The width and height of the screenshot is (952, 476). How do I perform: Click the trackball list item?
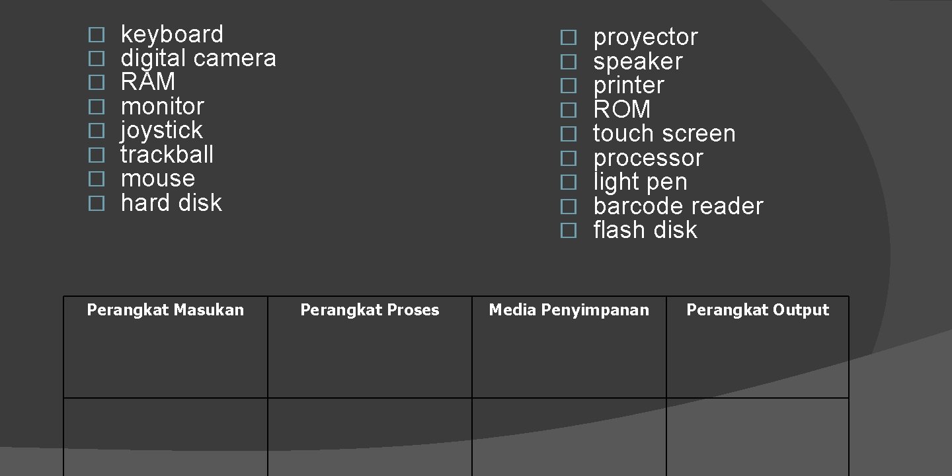click(167, 155)
